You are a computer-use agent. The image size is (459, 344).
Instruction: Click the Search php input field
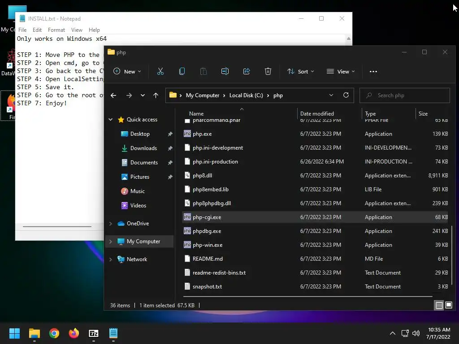(405, 95)
